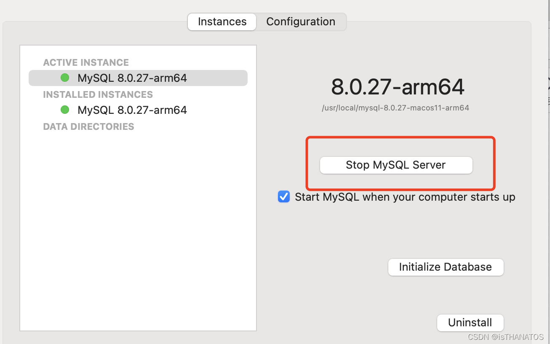This screenshot has width=550, height=344.
Task: Click the /usr/local/mysql-8.0.27-macos11-arm64 path text
Action: [395, 108]
